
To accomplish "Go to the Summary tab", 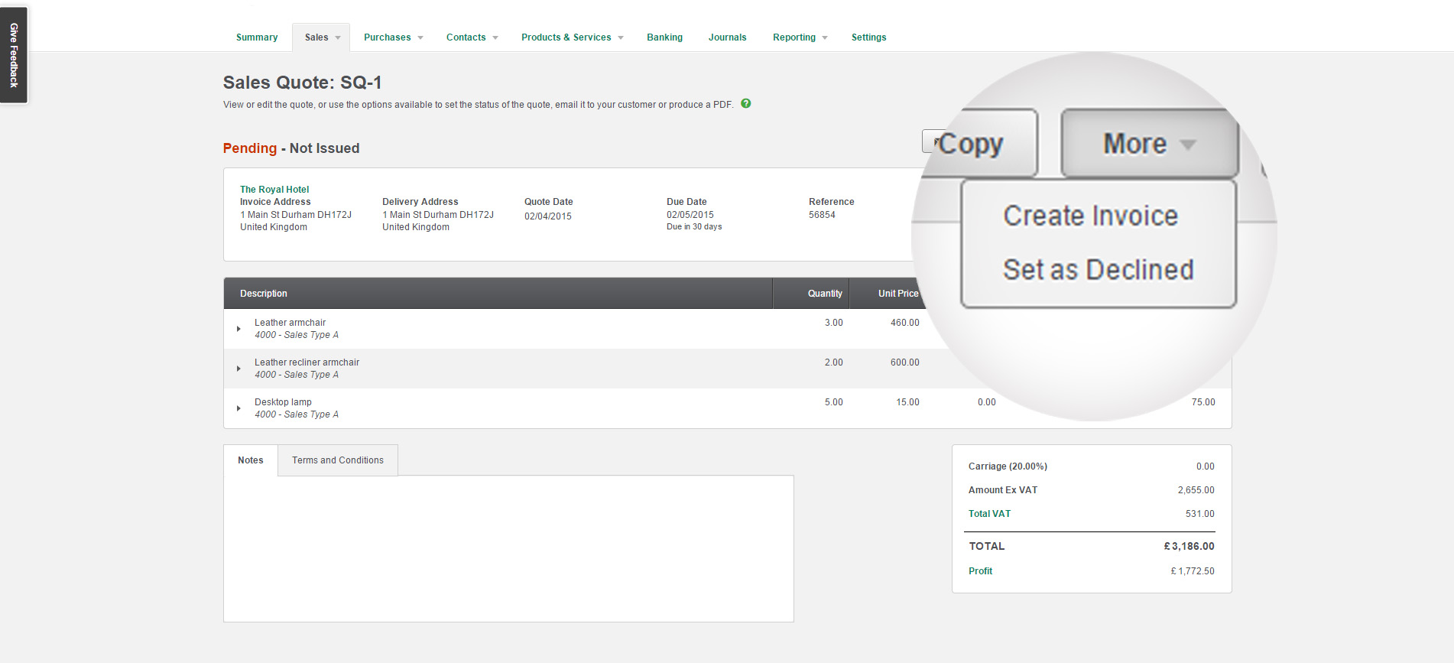I will 257,37.
